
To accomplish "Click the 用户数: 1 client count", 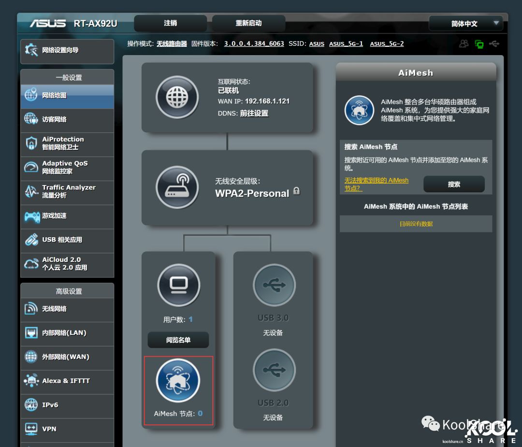I will (178, 319).
